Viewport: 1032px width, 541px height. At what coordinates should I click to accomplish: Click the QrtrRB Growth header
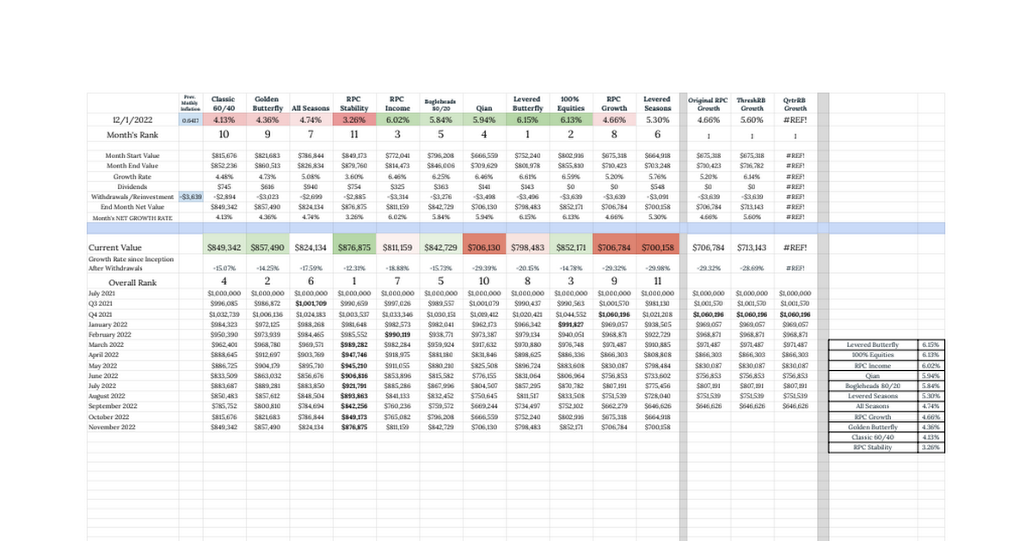[x=795, y=105]
